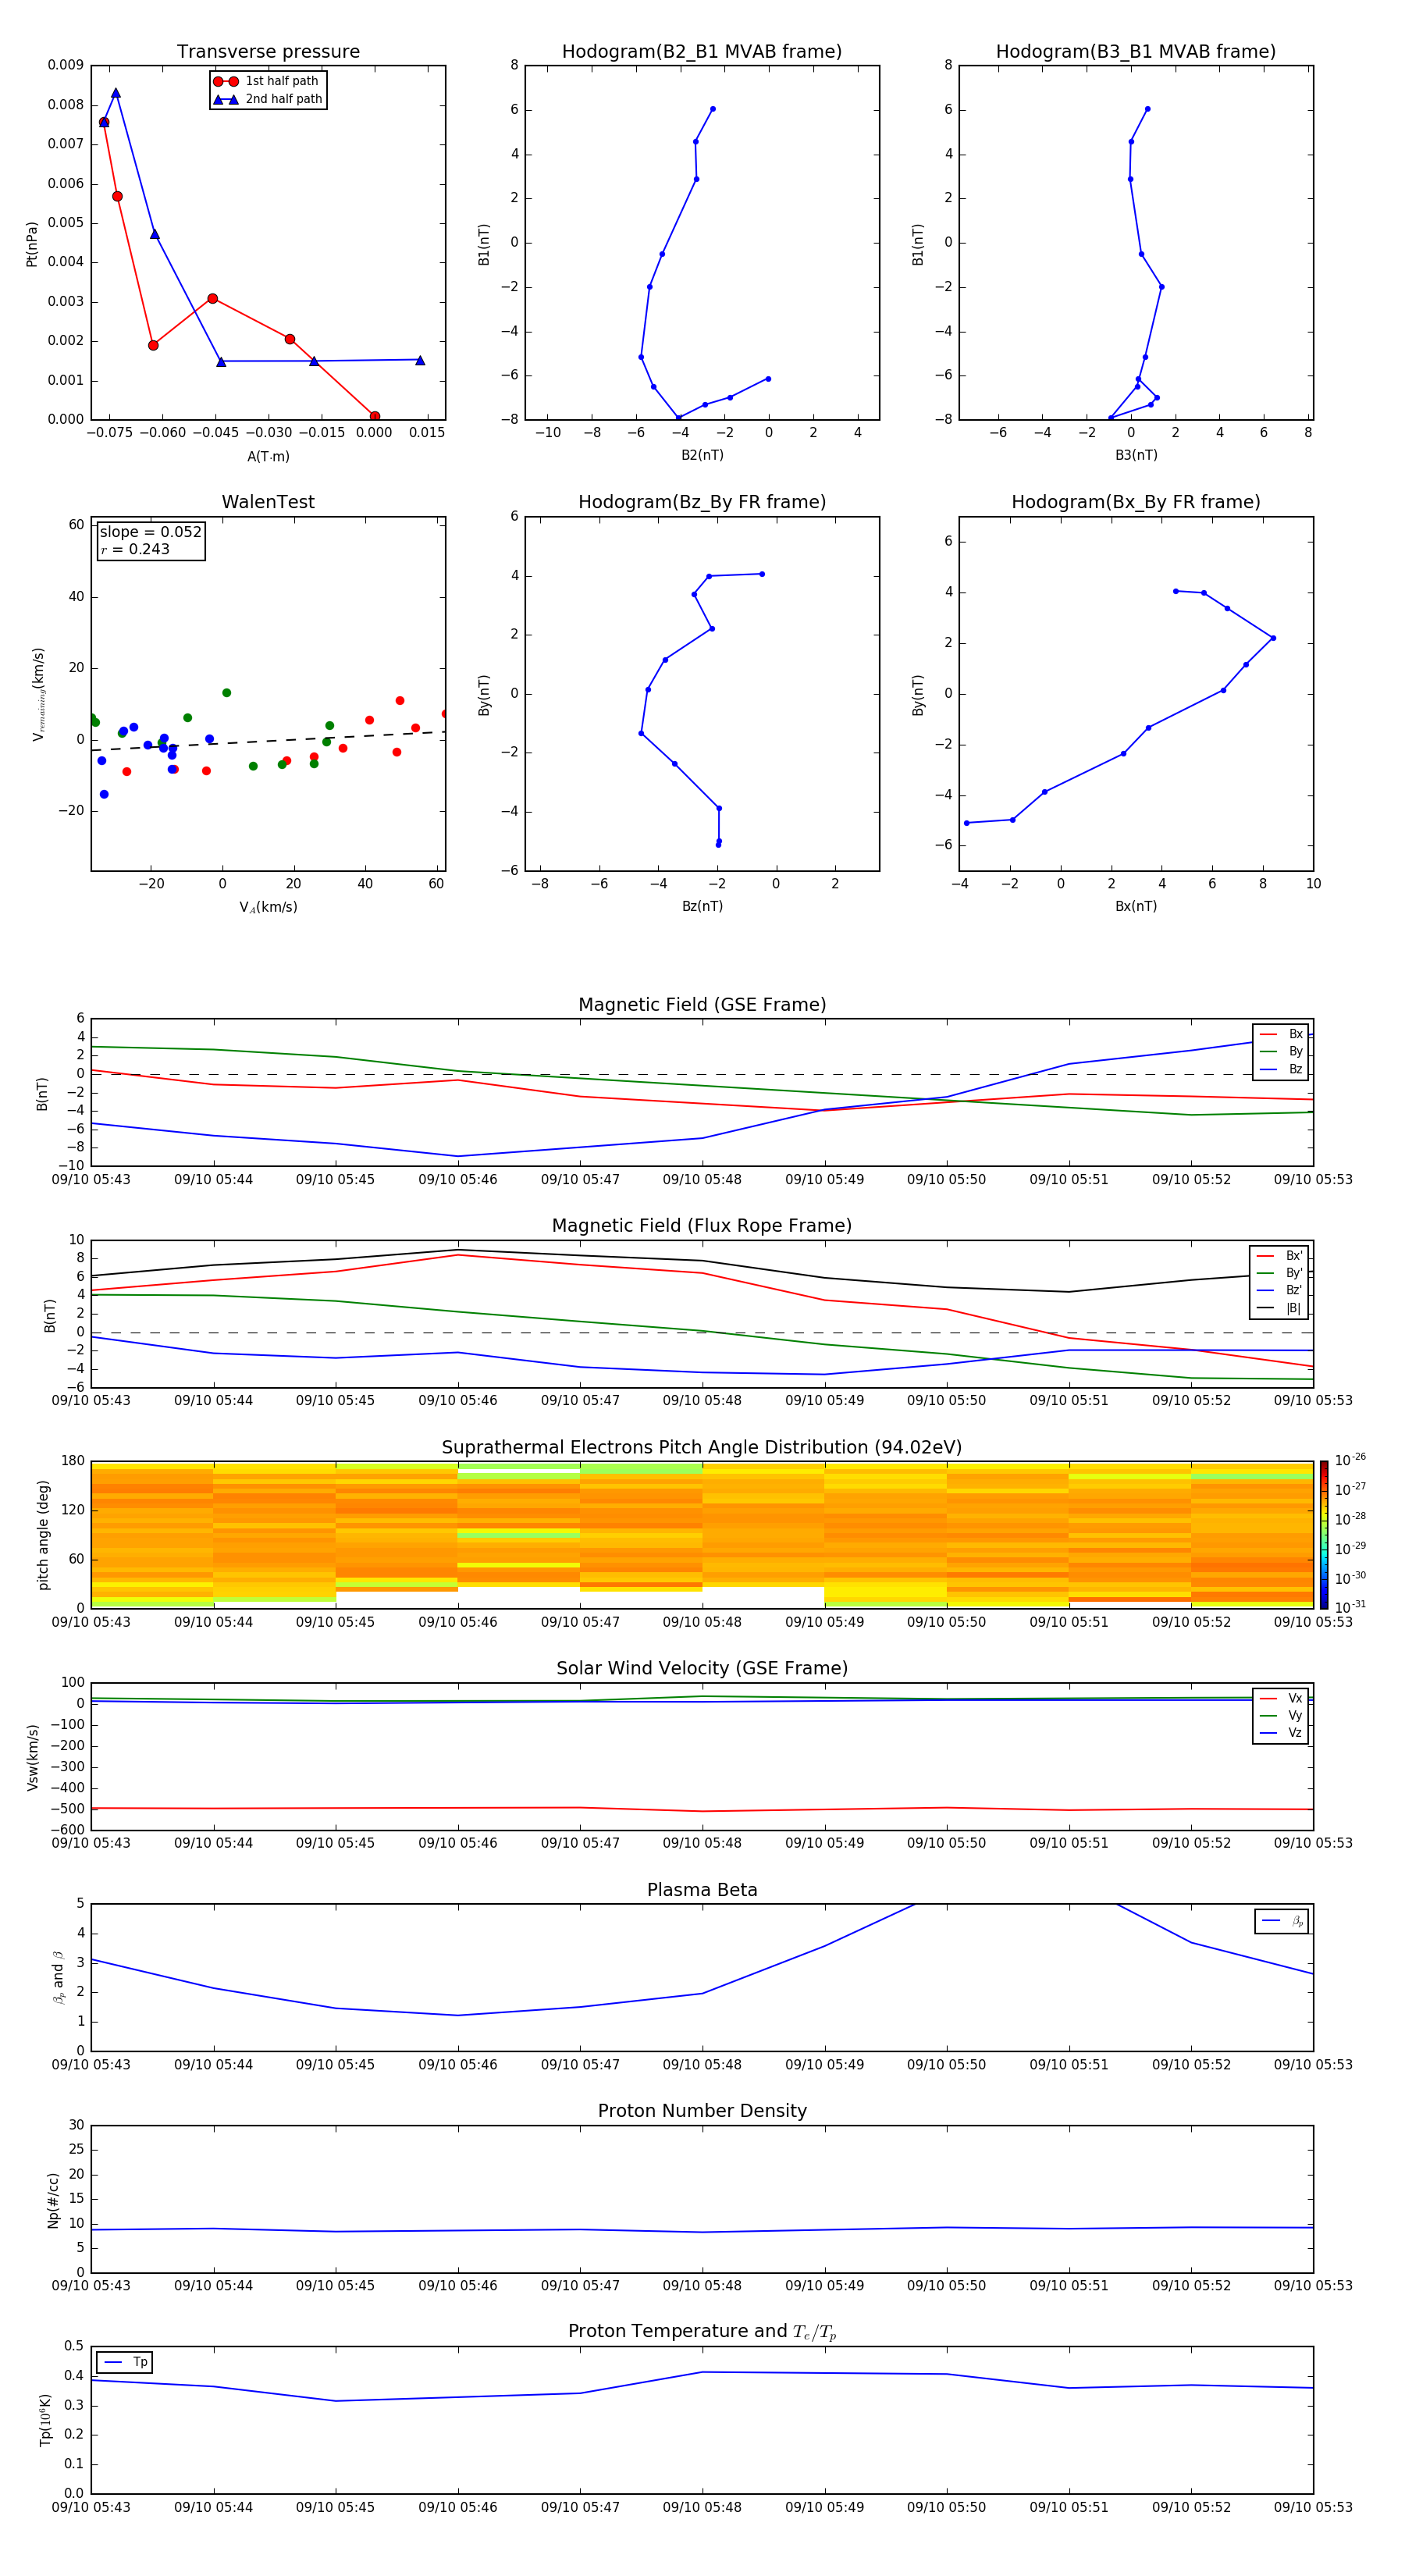Click the "Hodogram(Bx_By FR frame)" title
The width and height of the screenshot is (1405, 2576).
[1136, 502]
